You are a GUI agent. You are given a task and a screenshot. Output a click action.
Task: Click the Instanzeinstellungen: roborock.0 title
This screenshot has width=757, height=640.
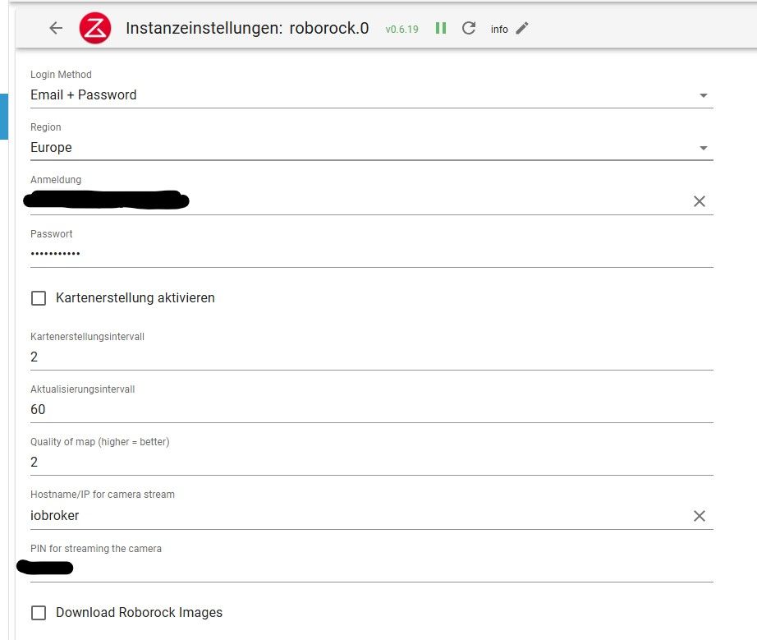[x=247, y=28]
